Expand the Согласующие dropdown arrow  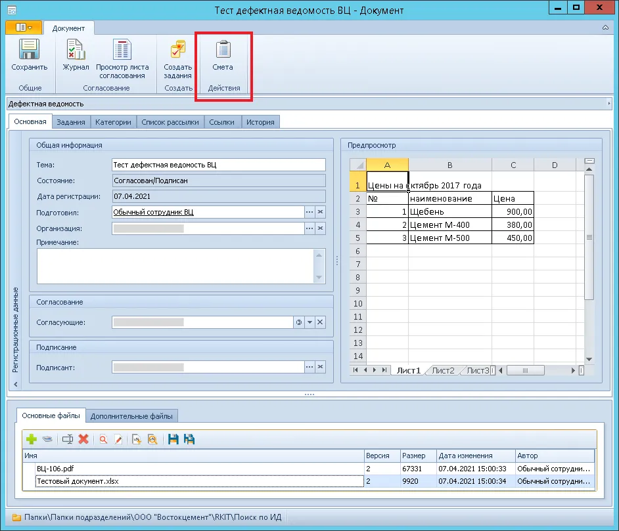(x=309, y=322)
